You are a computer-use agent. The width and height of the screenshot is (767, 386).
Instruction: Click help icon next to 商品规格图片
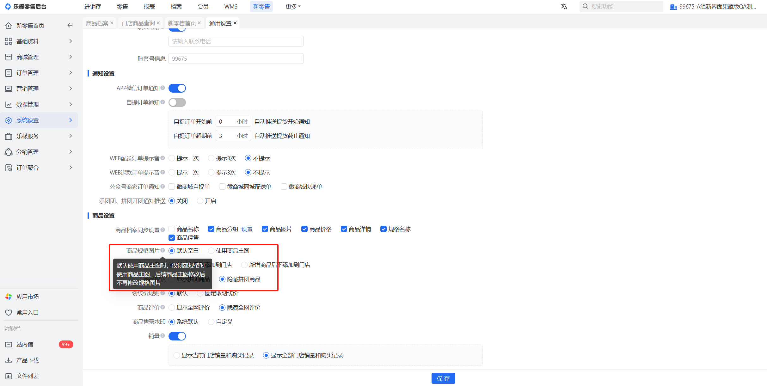[x=163, y=250]
